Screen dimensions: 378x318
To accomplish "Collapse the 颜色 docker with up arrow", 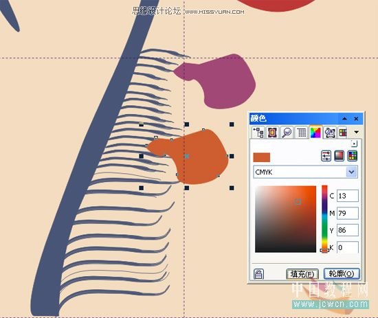I will [344, 119].
